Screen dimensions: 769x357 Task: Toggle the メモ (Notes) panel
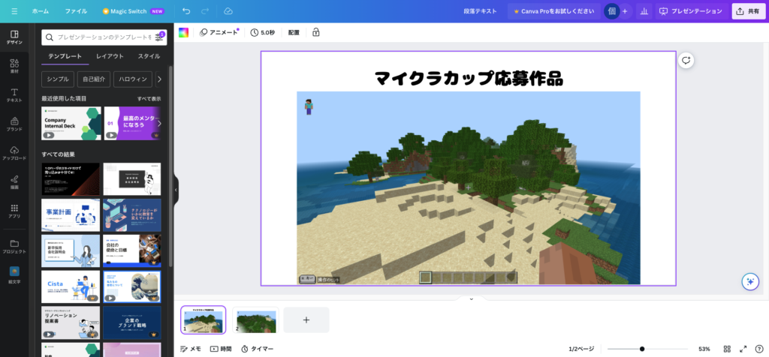pos(191,349)
